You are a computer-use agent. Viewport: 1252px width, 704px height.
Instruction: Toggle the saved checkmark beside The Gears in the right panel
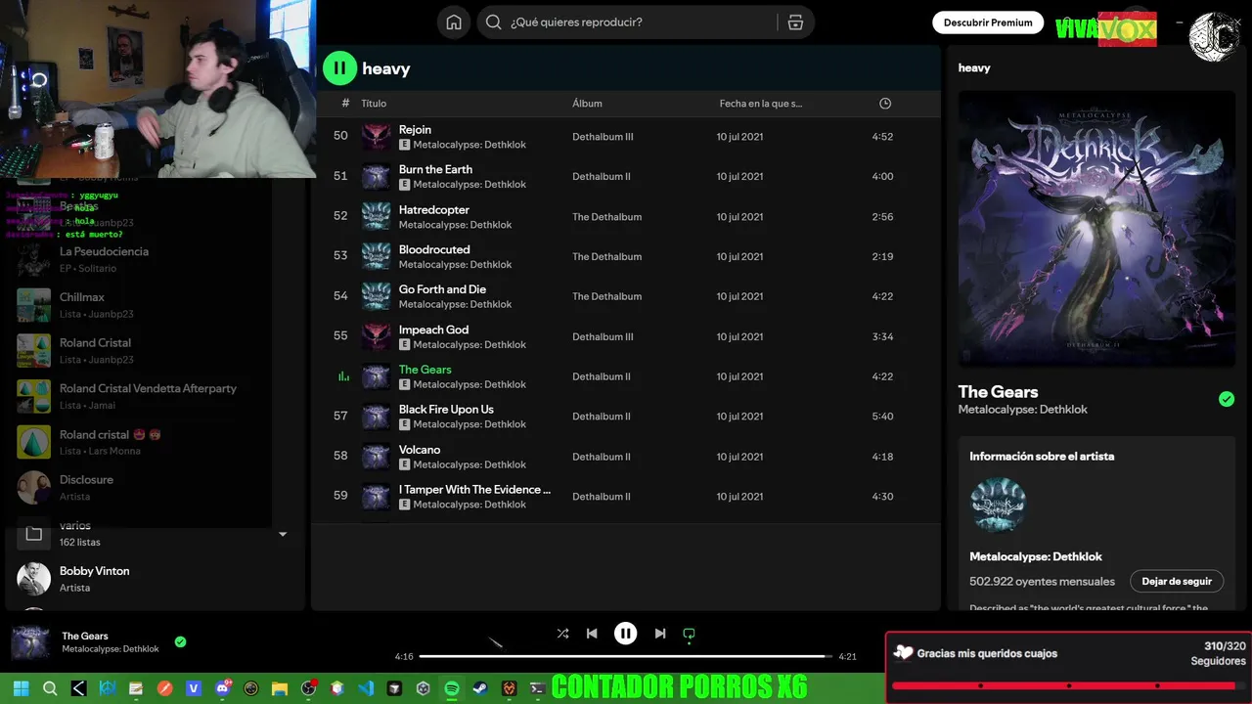pos(1227,399)
